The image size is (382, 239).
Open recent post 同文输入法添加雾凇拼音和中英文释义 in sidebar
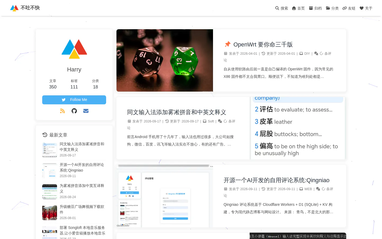[x=82, y=147]
